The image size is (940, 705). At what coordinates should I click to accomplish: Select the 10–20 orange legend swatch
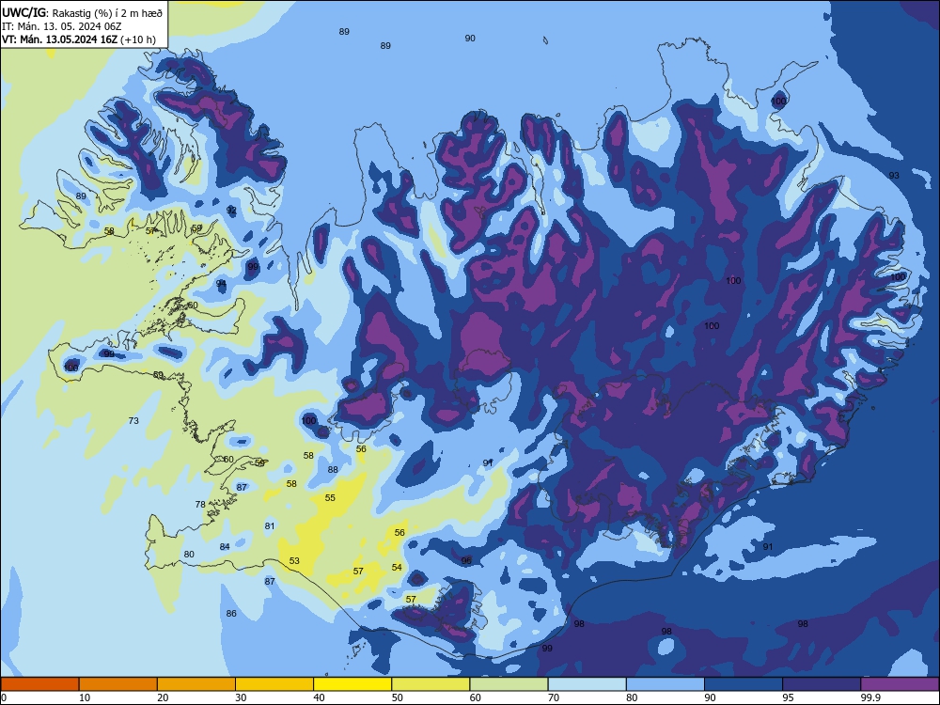[x=118, y=684]
